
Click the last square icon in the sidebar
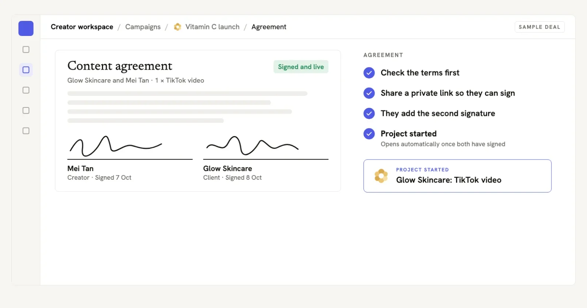[26, 131]
